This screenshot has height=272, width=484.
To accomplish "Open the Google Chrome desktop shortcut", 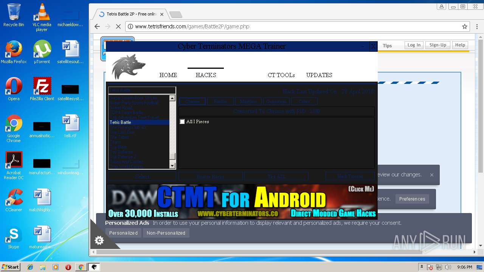I will point(14,128).
